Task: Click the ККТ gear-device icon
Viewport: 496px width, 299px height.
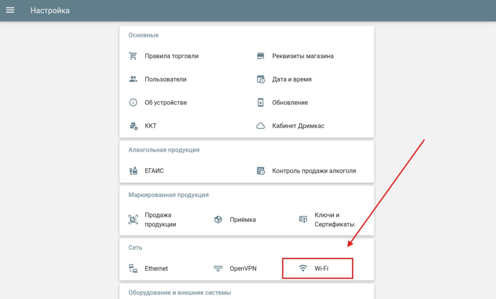Action: [133, 126]
